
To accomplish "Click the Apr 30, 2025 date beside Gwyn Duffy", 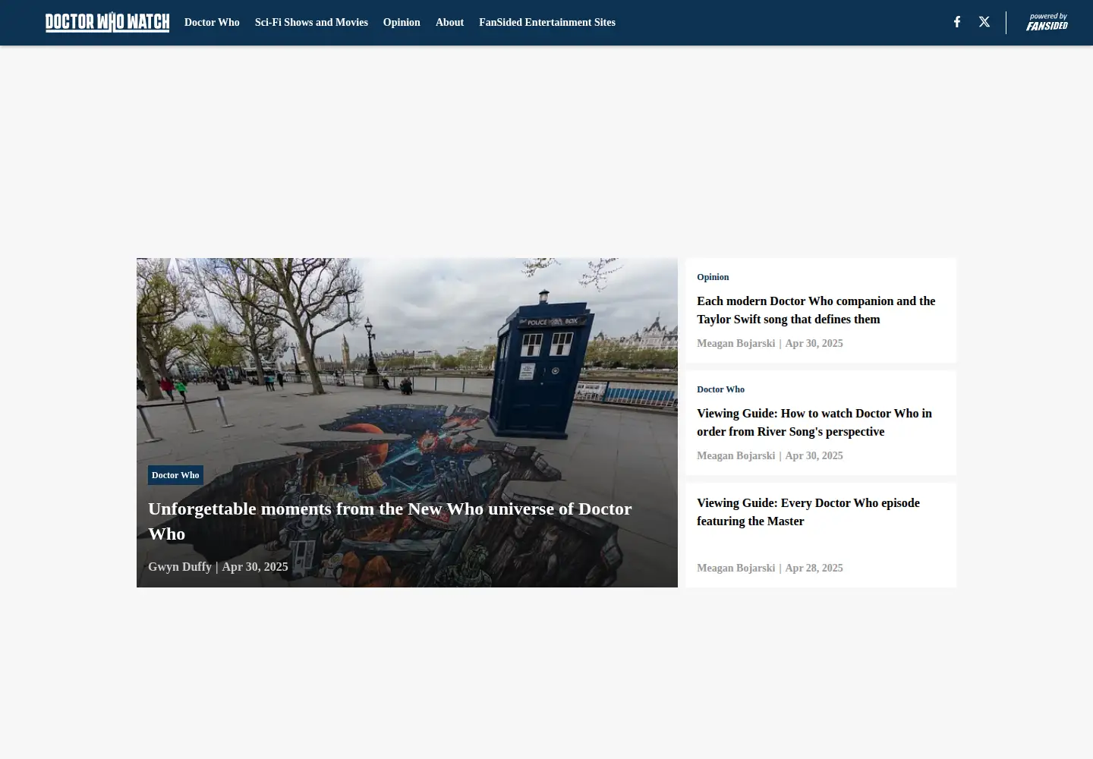I will pyautogui.click(x=255, y=566).
